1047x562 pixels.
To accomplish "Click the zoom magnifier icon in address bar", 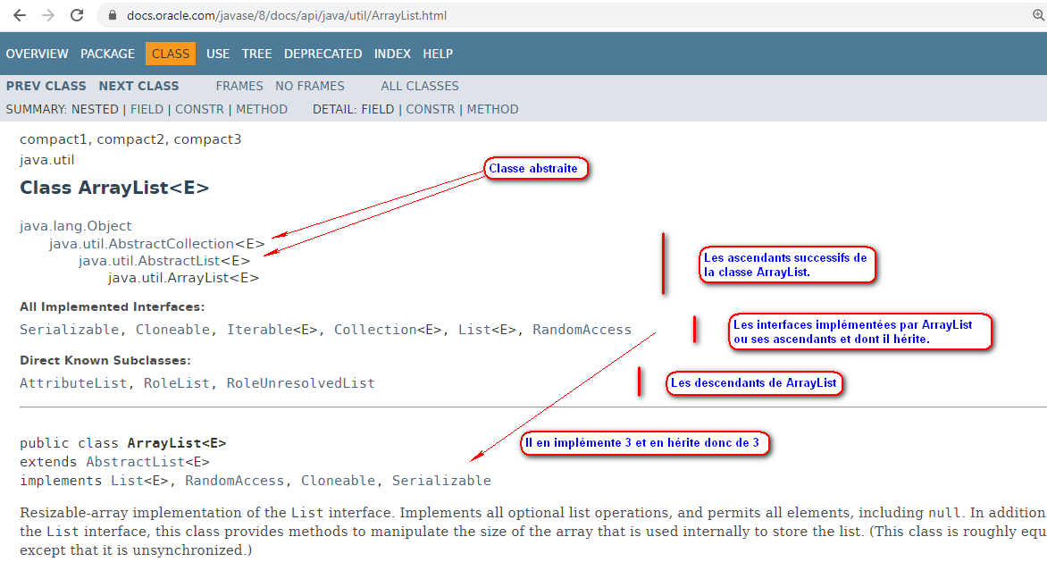I will point(1039,15).
